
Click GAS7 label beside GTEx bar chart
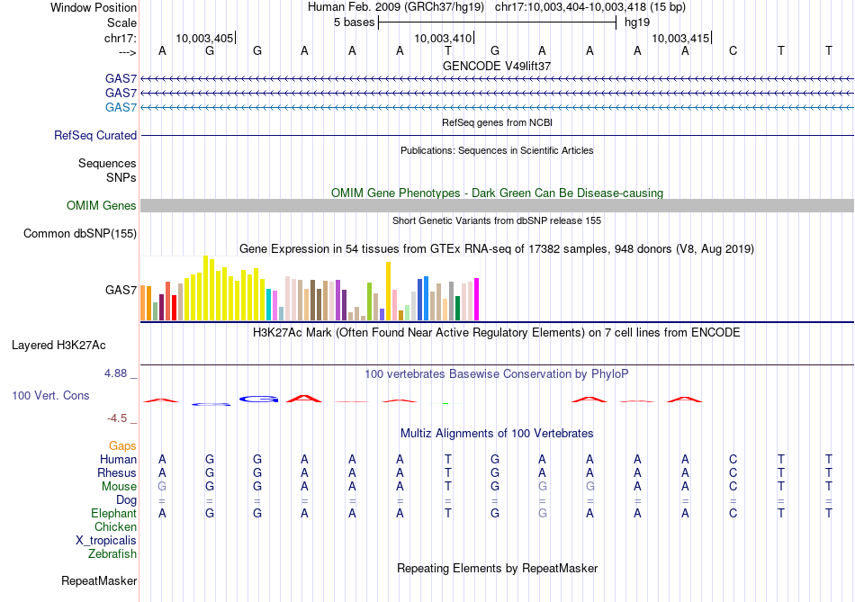[x=121, y=290]
